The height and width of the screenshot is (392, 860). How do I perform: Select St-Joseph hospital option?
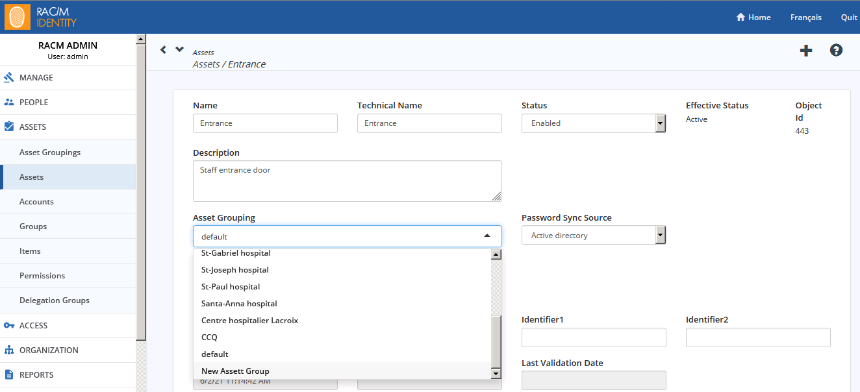[342, 270]
